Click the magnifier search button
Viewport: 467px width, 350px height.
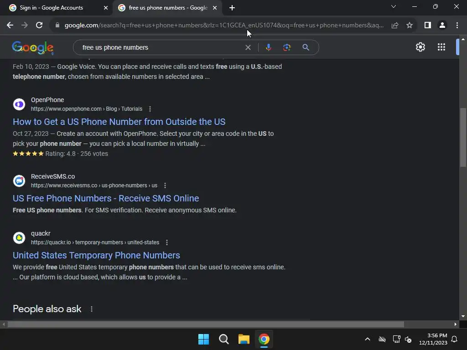coord(306,47)
